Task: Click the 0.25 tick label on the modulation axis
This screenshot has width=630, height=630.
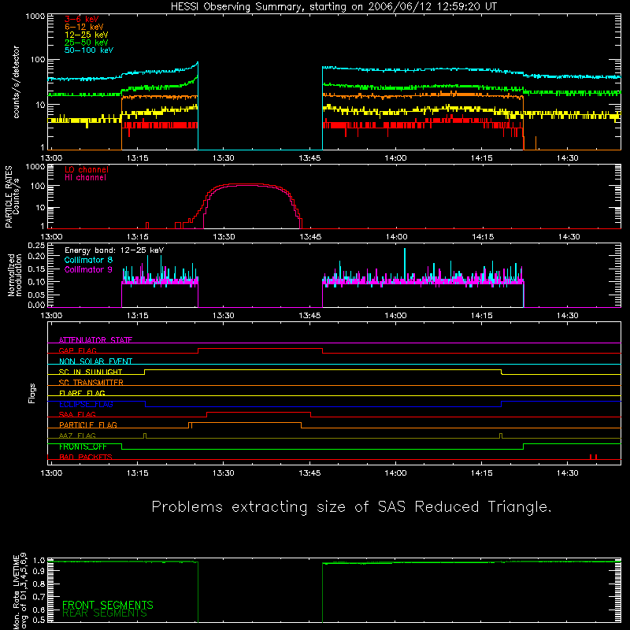Action: pyautogui.click(x=36, y=246)
